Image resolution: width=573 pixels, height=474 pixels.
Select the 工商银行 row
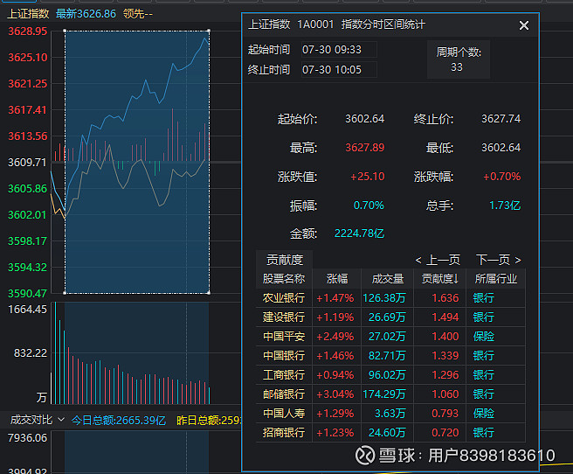click(x=390, y=375)
